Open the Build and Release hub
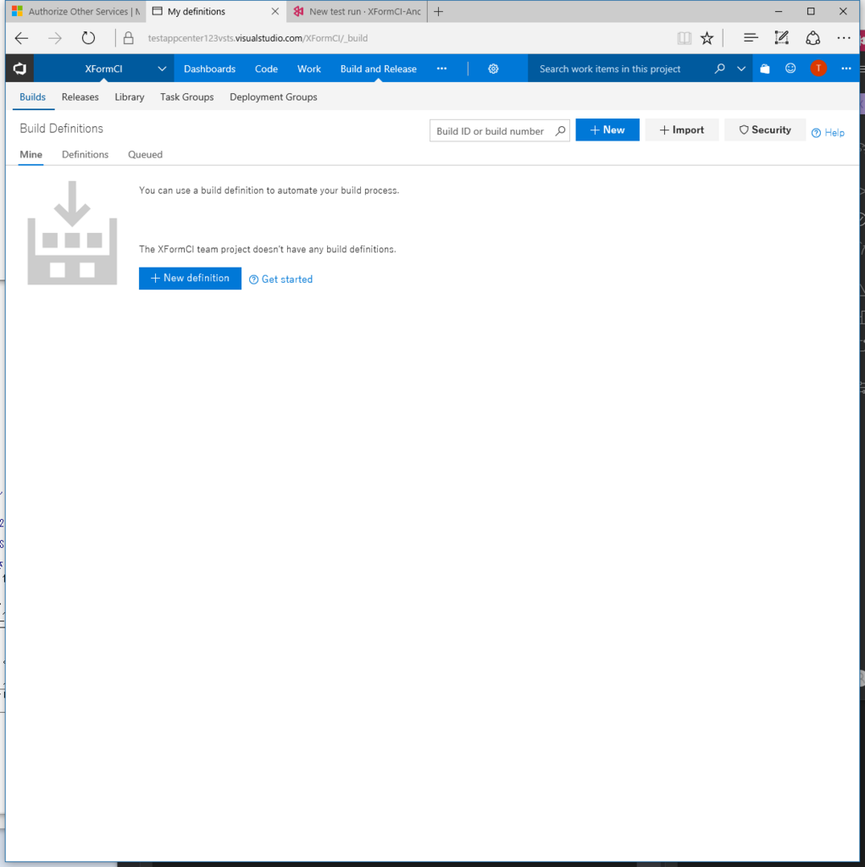The height and width of the screenshot is (867, 865). (379, 69)
